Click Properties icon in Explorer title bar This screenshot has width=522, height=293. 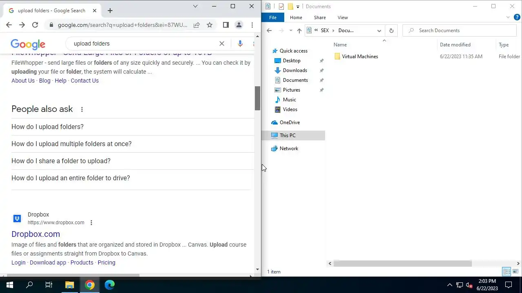(281, 7)
